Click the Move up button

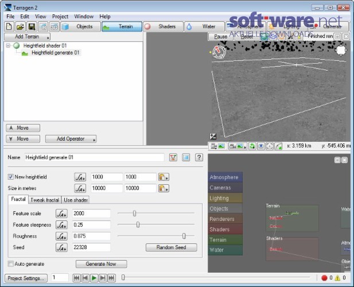pos(23,128)
